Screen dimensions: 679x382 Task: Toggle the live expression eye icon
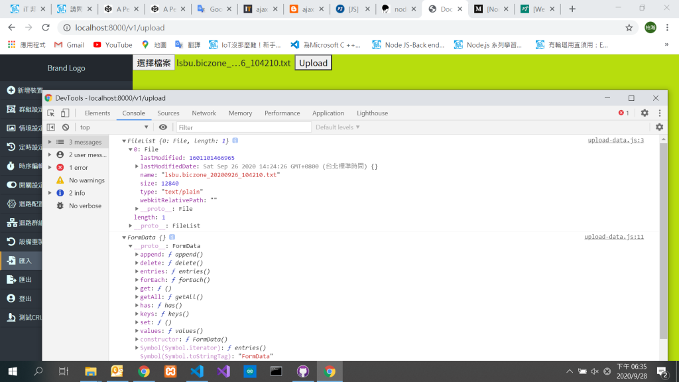point(163,127)
